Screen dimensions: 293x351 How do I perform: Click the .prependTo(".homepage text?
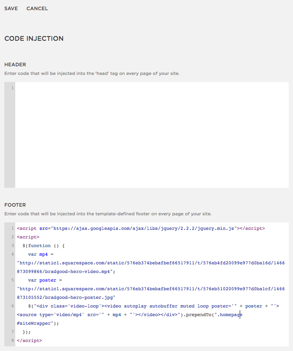pos(213,315)
